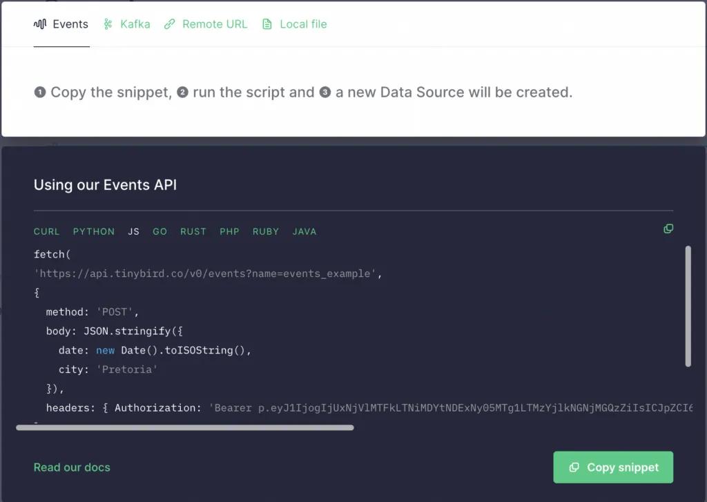Switch to the JAVA snippet tab
The image size is (707, 502).
[x=304, y=232]
